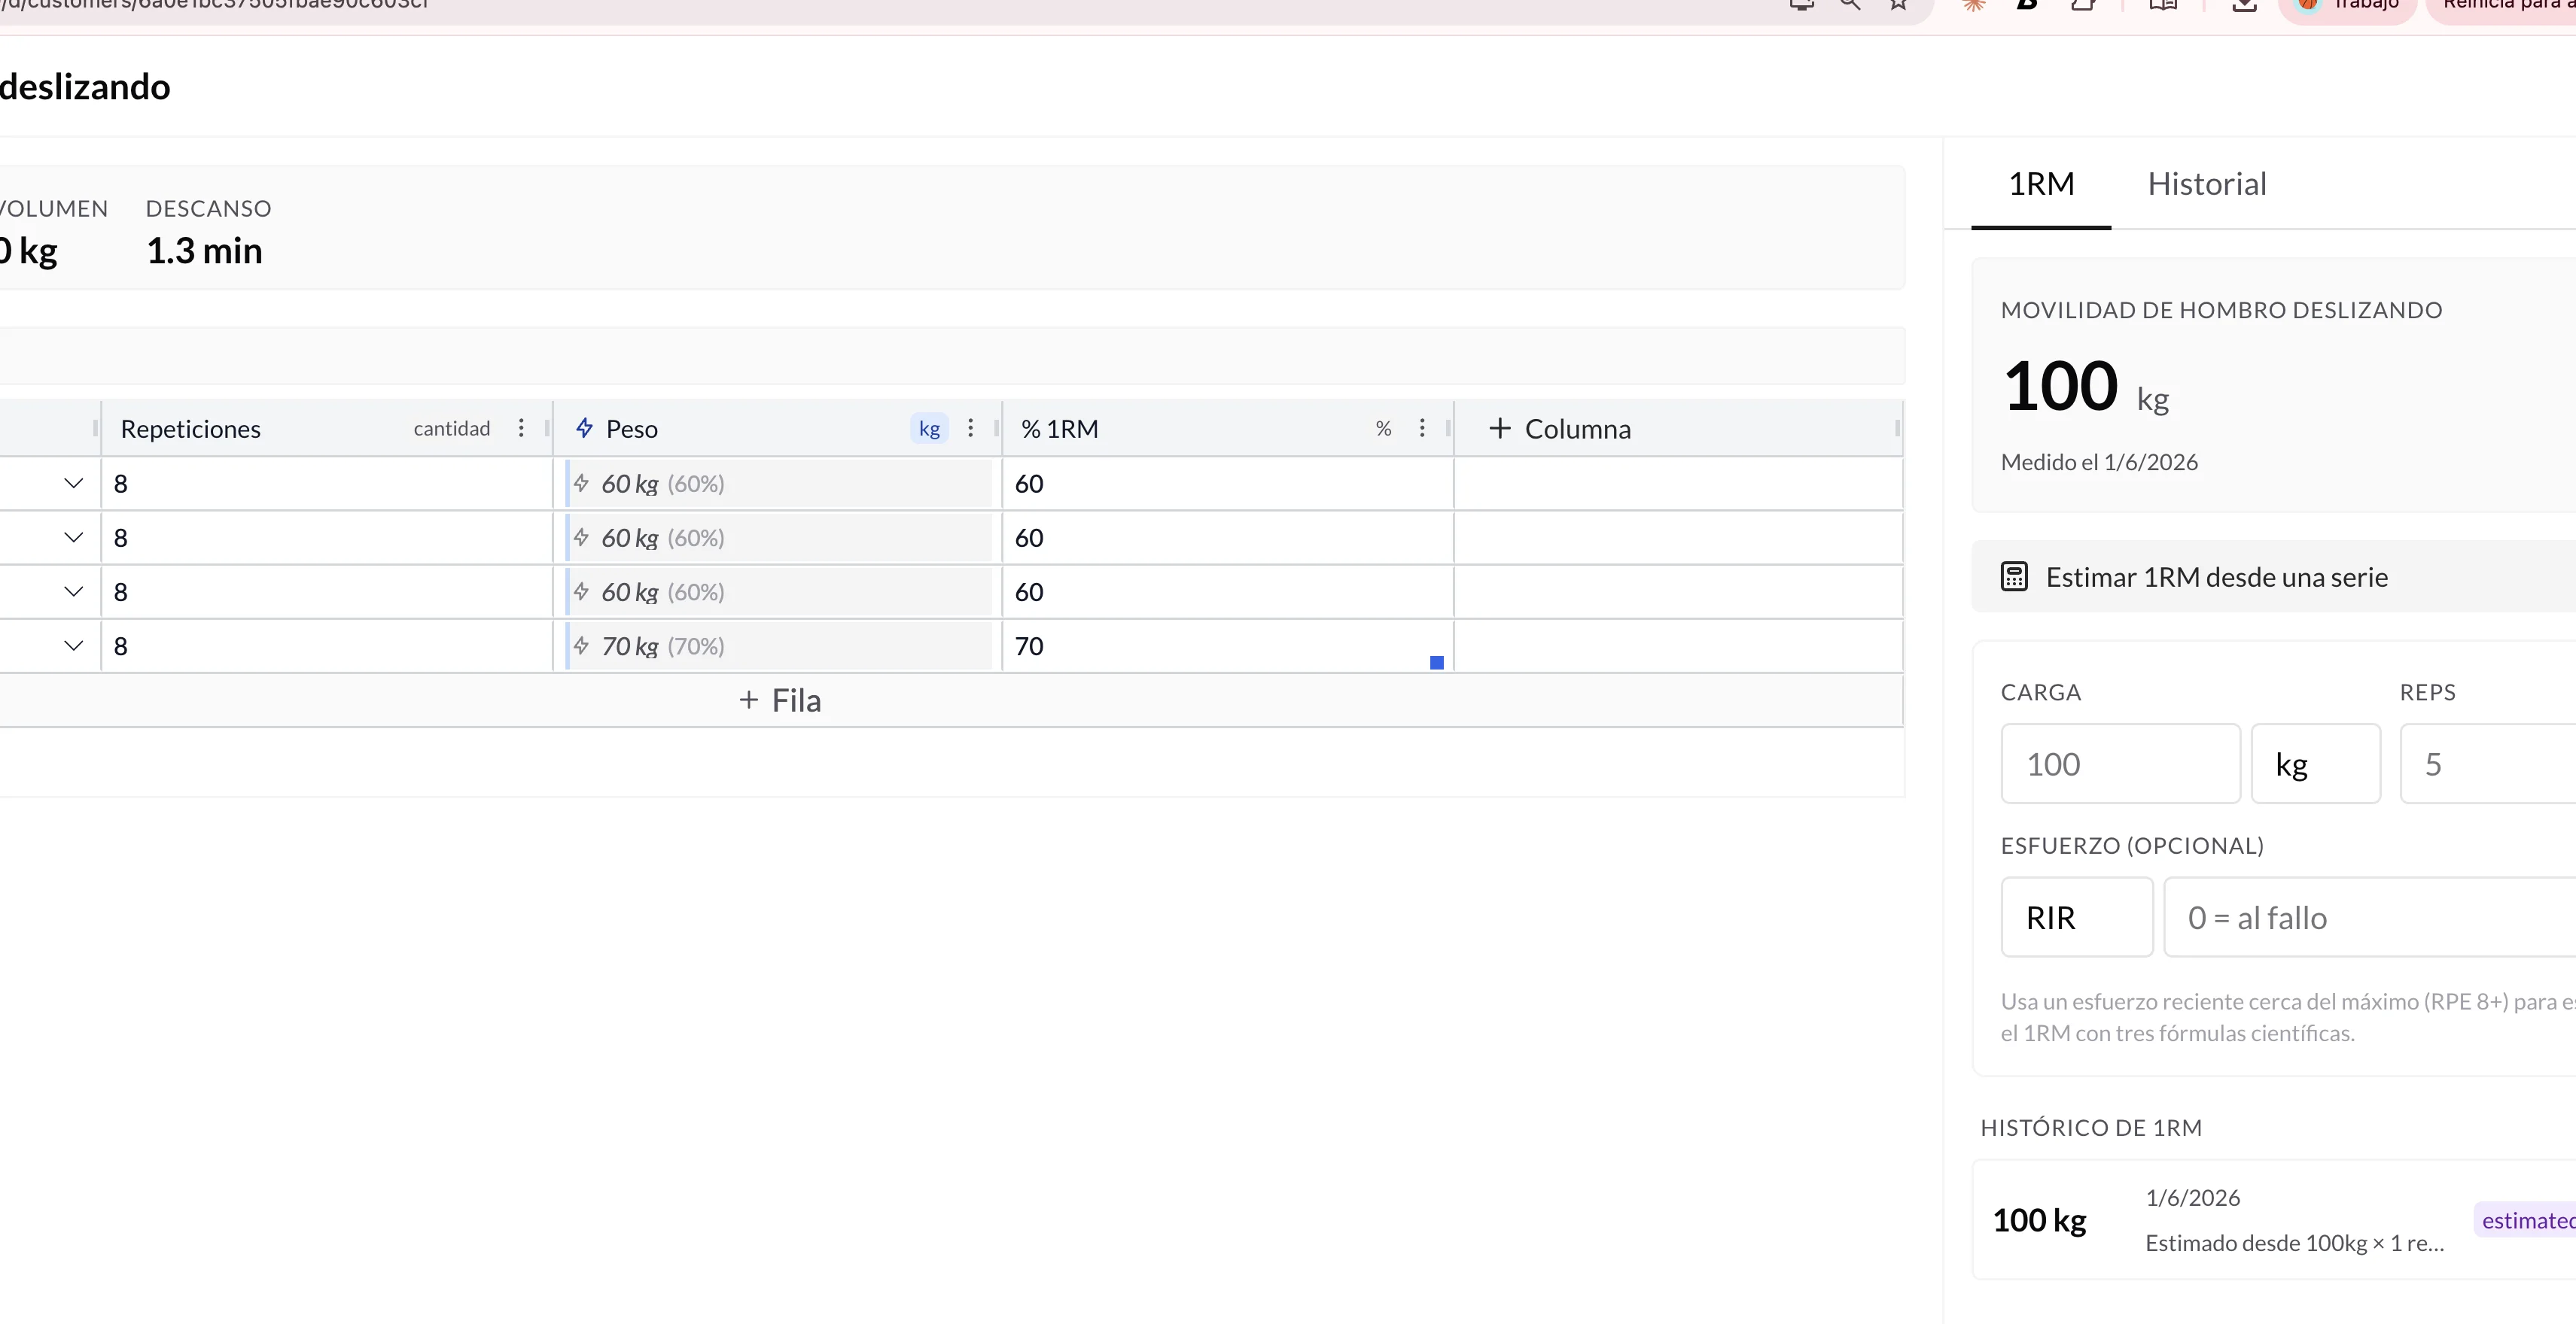
Task: Click the % 1RM column header label
Action: coord(1059,429)
